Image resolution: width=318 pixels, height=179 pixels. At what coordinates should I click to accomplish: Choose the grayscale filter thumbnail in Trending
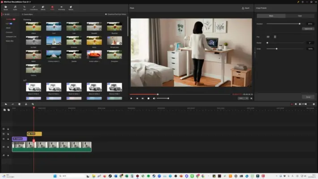coord(34,41)
